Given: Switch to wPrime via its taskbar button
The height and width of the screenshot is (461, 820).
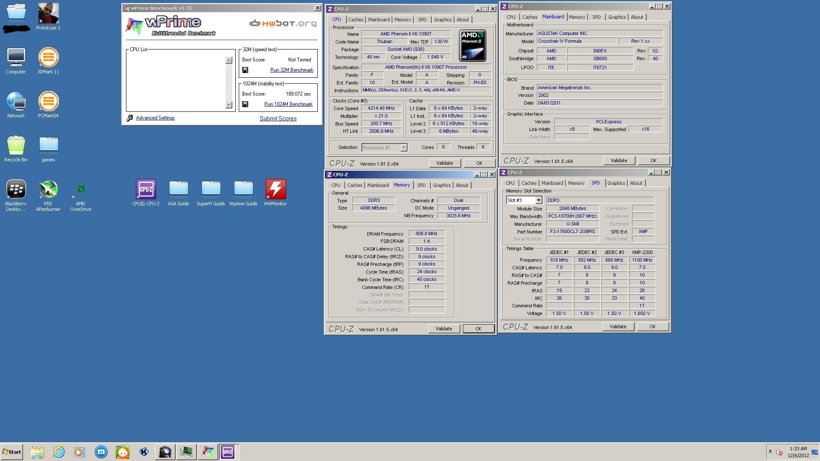Looking at the screenshot, I should (208, 452).
